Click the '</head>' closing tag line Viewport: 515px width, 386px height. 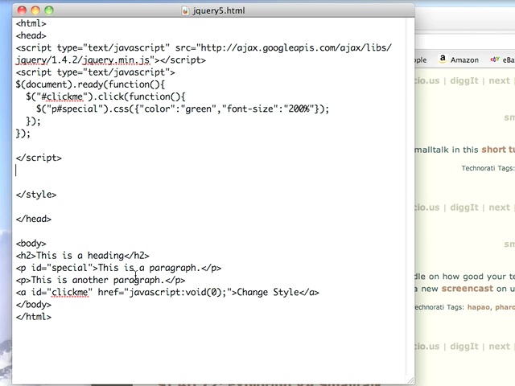tap(34, 219)
